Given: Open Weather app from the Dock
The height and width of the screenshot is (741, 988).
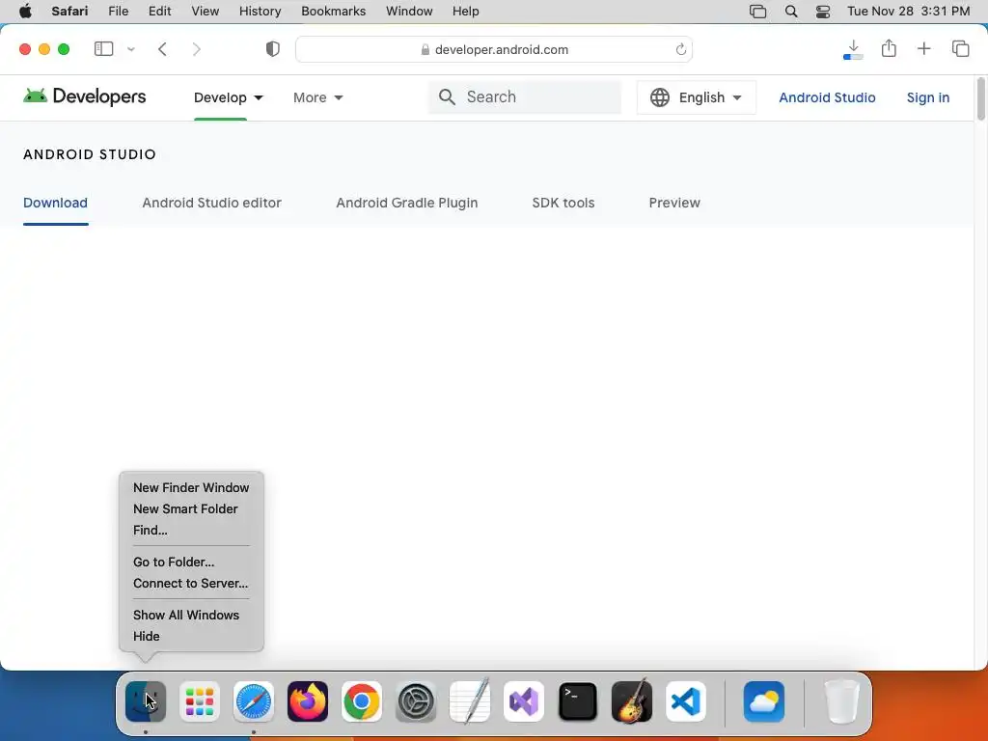Looking at the screenshot, I should (x=764, y=701).
